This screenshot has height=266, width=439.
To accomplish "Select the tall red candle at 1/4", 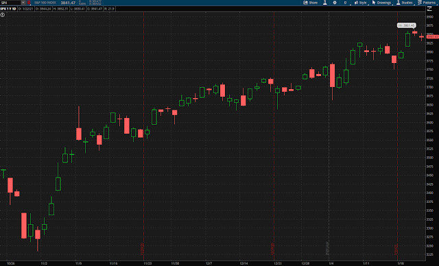I will point(332,75).
